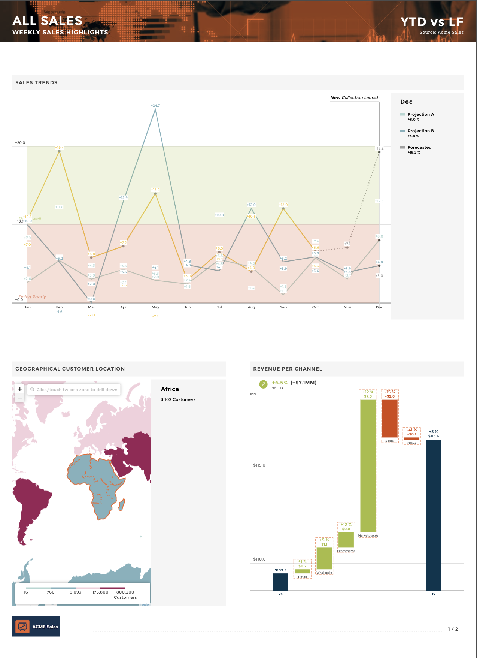Click the red Social revenue bar
The image size is (477, 658).
(x=390, y=418)
